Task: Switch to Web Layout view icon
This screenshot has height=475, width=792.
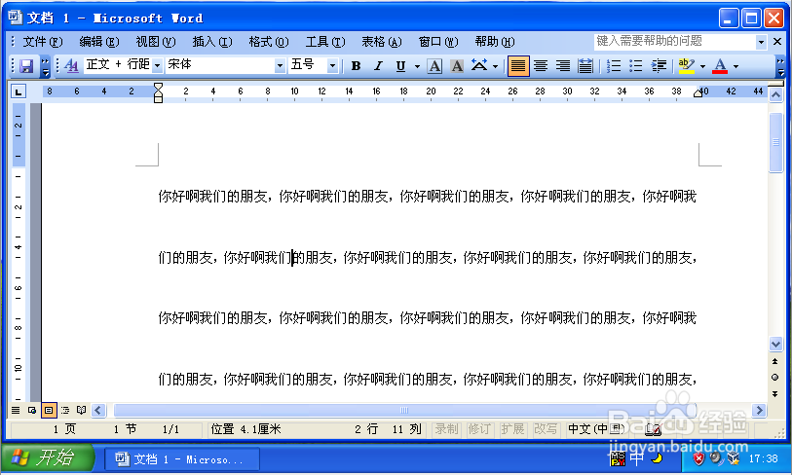Action: (32, 410)
